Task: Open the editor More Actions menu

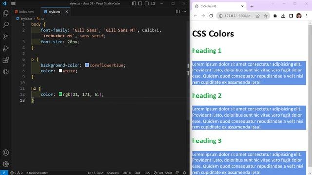Action: (x=184, y=12)
